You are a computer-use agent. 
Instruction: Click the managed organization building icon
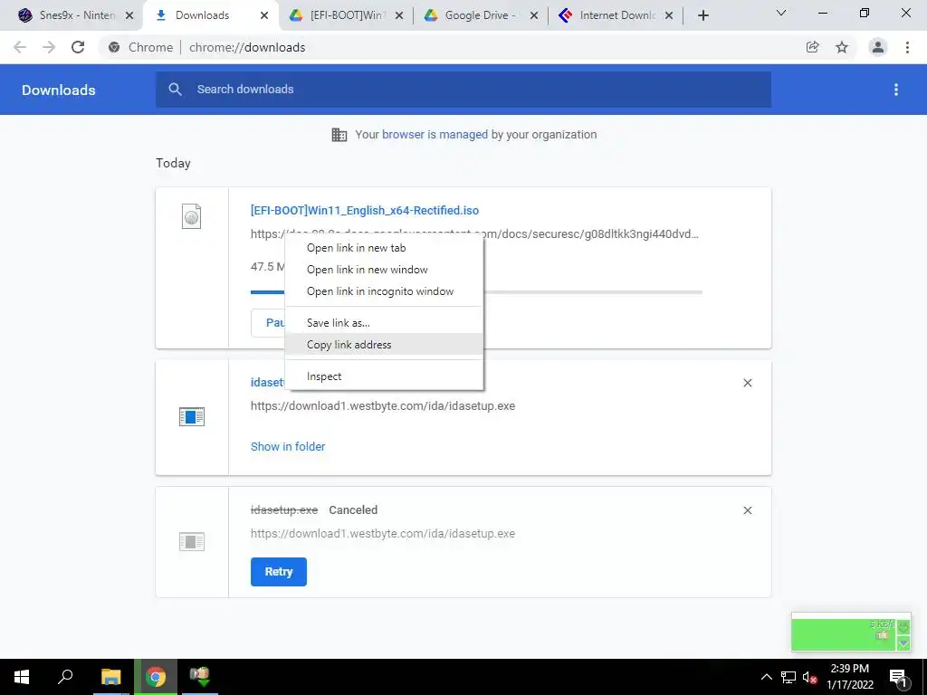coord(339,135)
